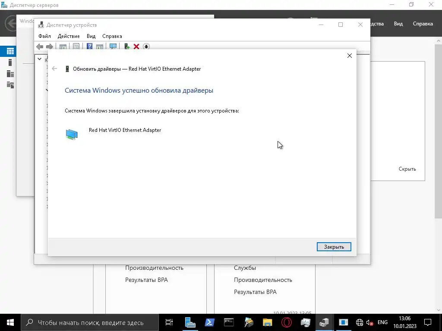Image resolution: width=442 pixels, height=331 pixels.
Task: Click the red X uninstall device icon
Action: [136, 47]
